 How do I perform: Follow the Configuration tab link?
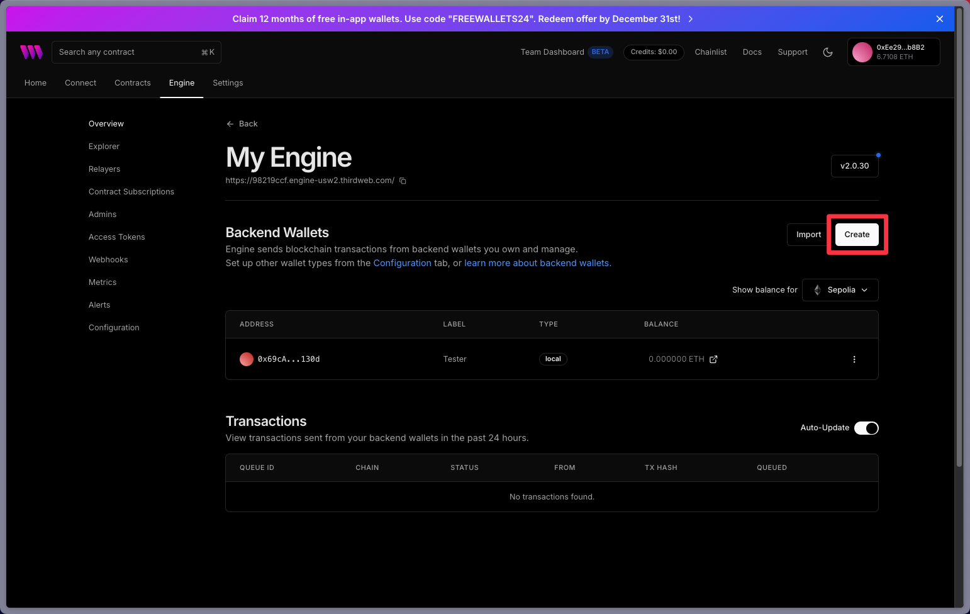click(x=403, y=263)
